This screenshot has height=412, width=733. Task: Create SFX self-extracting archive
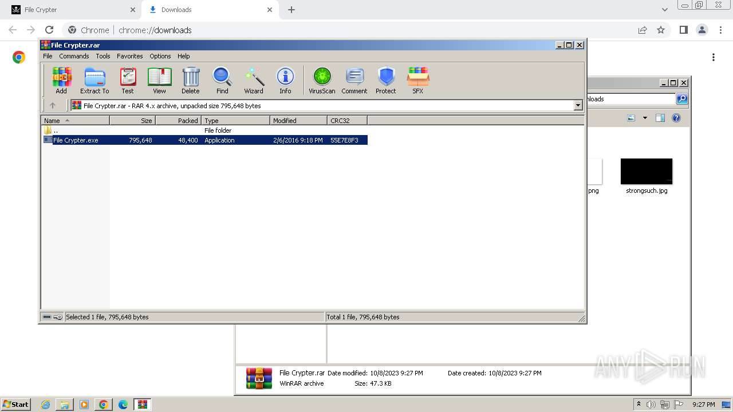(418, 80)
